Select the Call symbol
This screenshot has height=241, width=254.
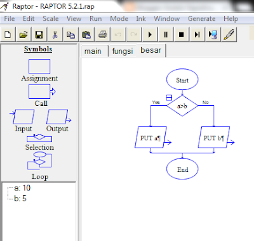pos(42,91)
